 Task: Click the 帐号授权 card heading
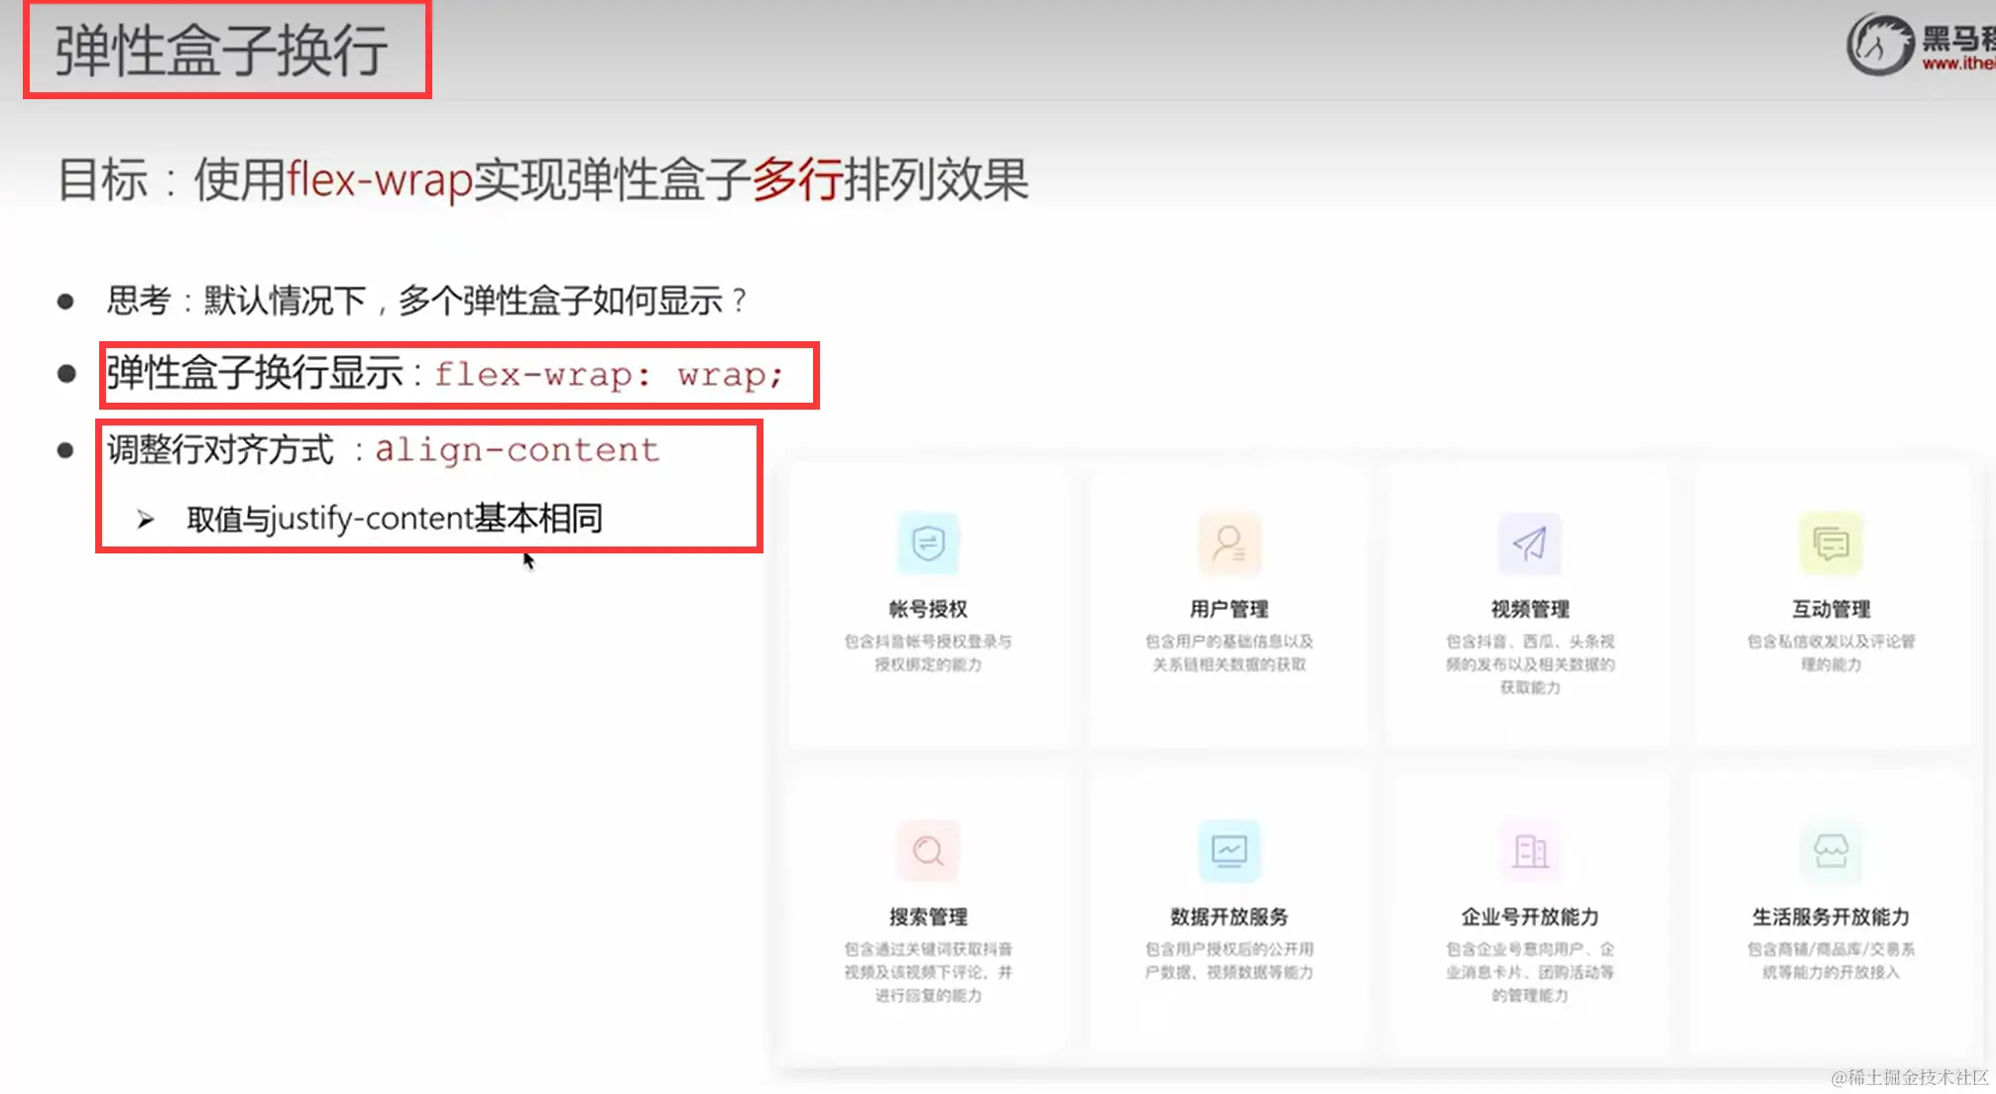click(927, 609)
